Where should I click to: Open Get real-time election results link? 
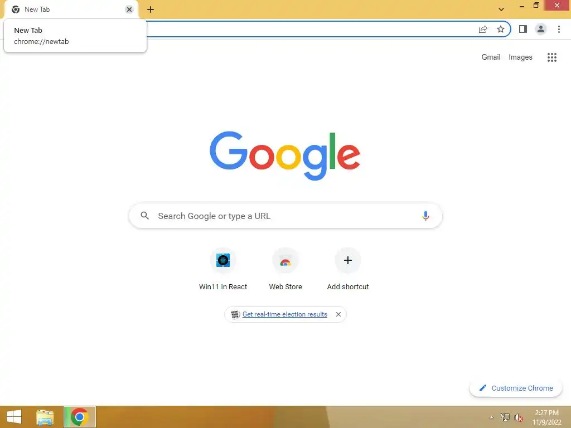click(x=285, y=314)
